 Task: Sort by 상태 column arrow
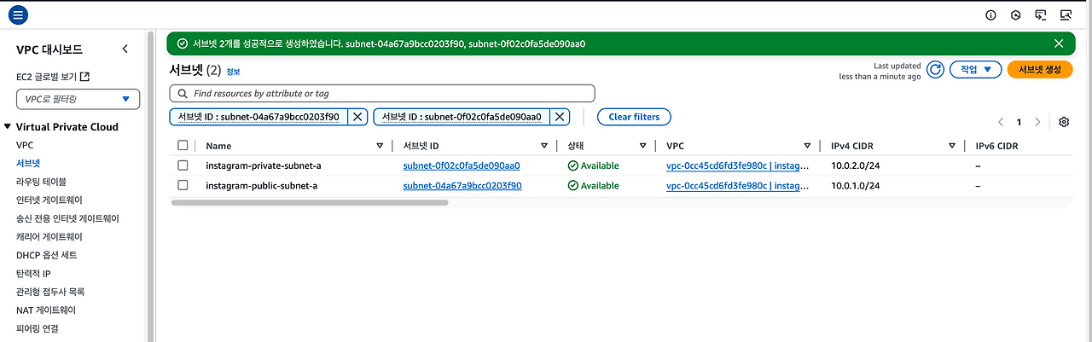point(643,146)
